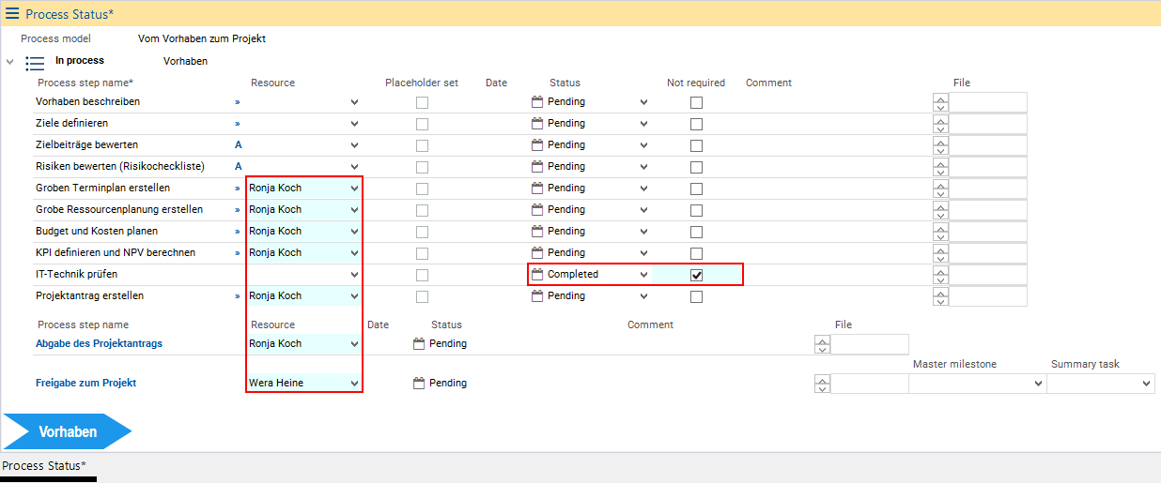Click the list icon next to In process
Viewport: 1161px width, 483px height.
click(x=35, y=64)
